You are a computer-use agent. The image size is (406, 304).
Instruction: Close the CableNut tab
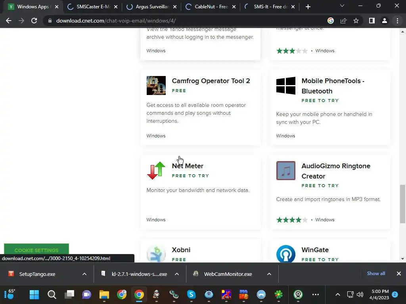tap(234, 7)
